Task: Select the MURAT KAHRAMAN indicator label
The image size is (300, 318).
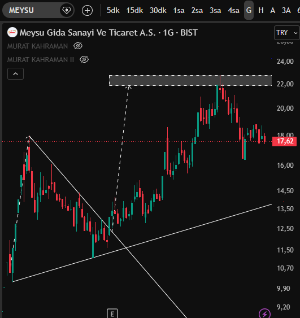Action: pos(37,46)
